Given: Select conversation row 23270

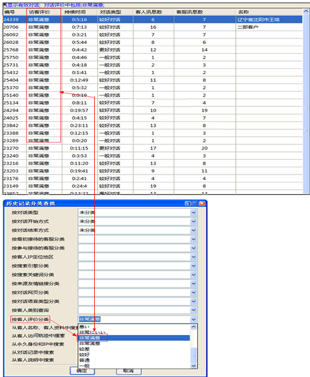Looking at the screenshot, I should tap(153, 148).
